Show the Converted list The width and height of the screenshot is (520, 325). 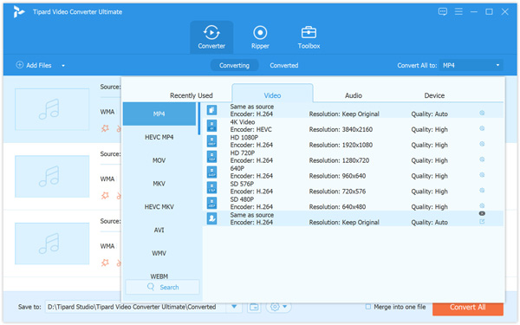point(284,65)
